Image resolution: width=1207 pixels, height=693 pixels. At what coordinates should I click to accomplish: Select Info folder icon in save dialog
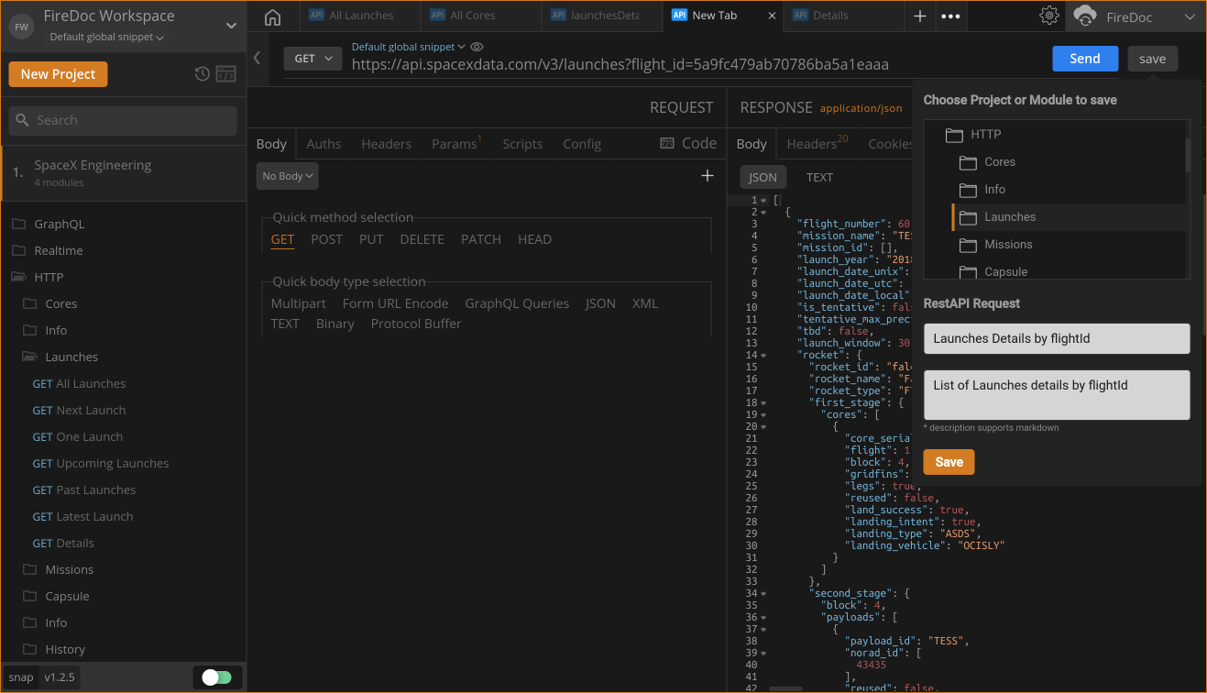click(968, 190)
